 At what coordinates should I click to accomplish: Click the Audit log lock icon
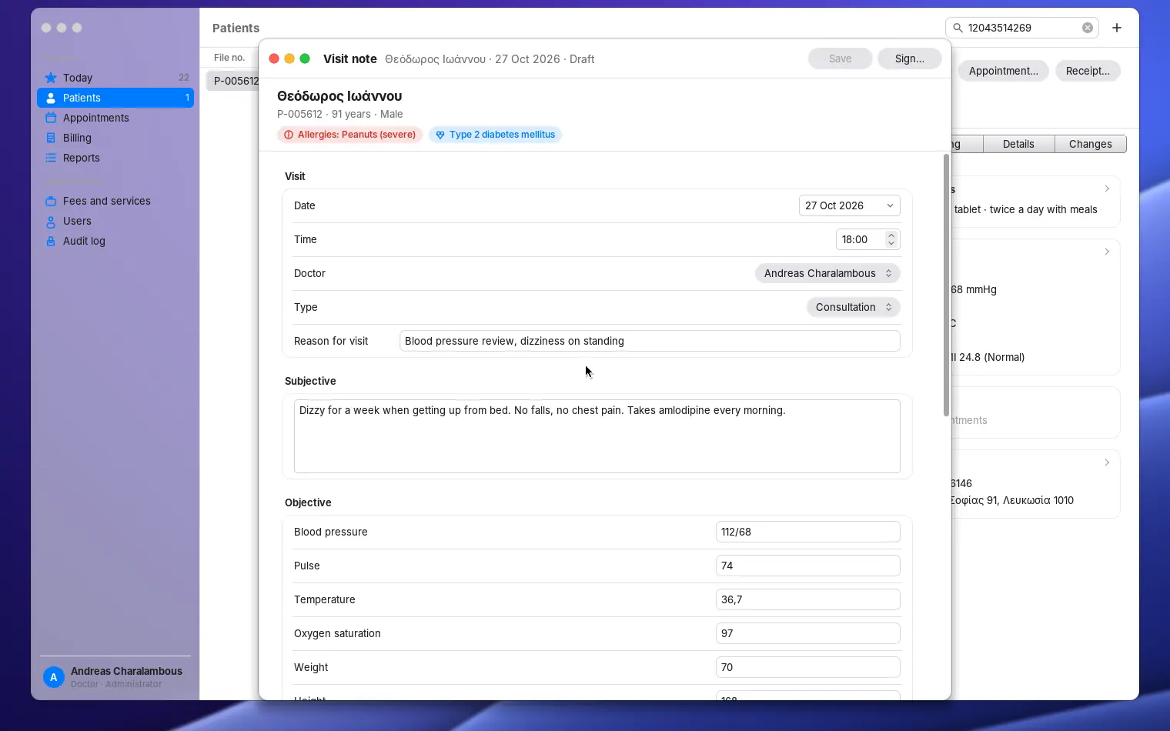[51, 241]
